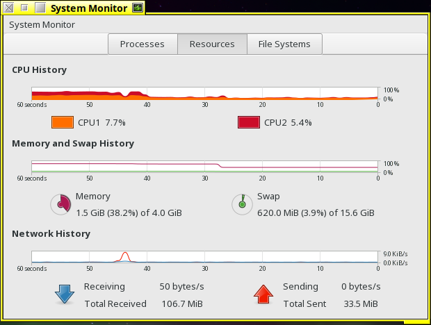
Task: Click the 50 bytes/s receiving value
Action: 181,287
